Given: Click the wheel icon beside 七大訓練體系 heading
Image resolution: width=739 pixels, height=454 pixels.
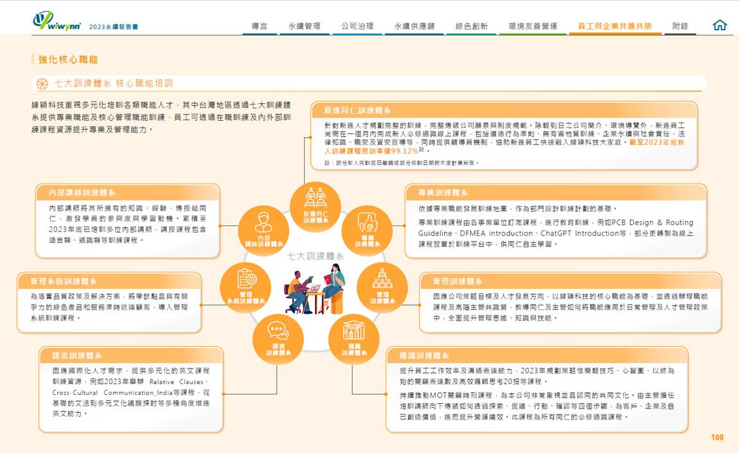Looking at the screenshot, I should 42,83.
